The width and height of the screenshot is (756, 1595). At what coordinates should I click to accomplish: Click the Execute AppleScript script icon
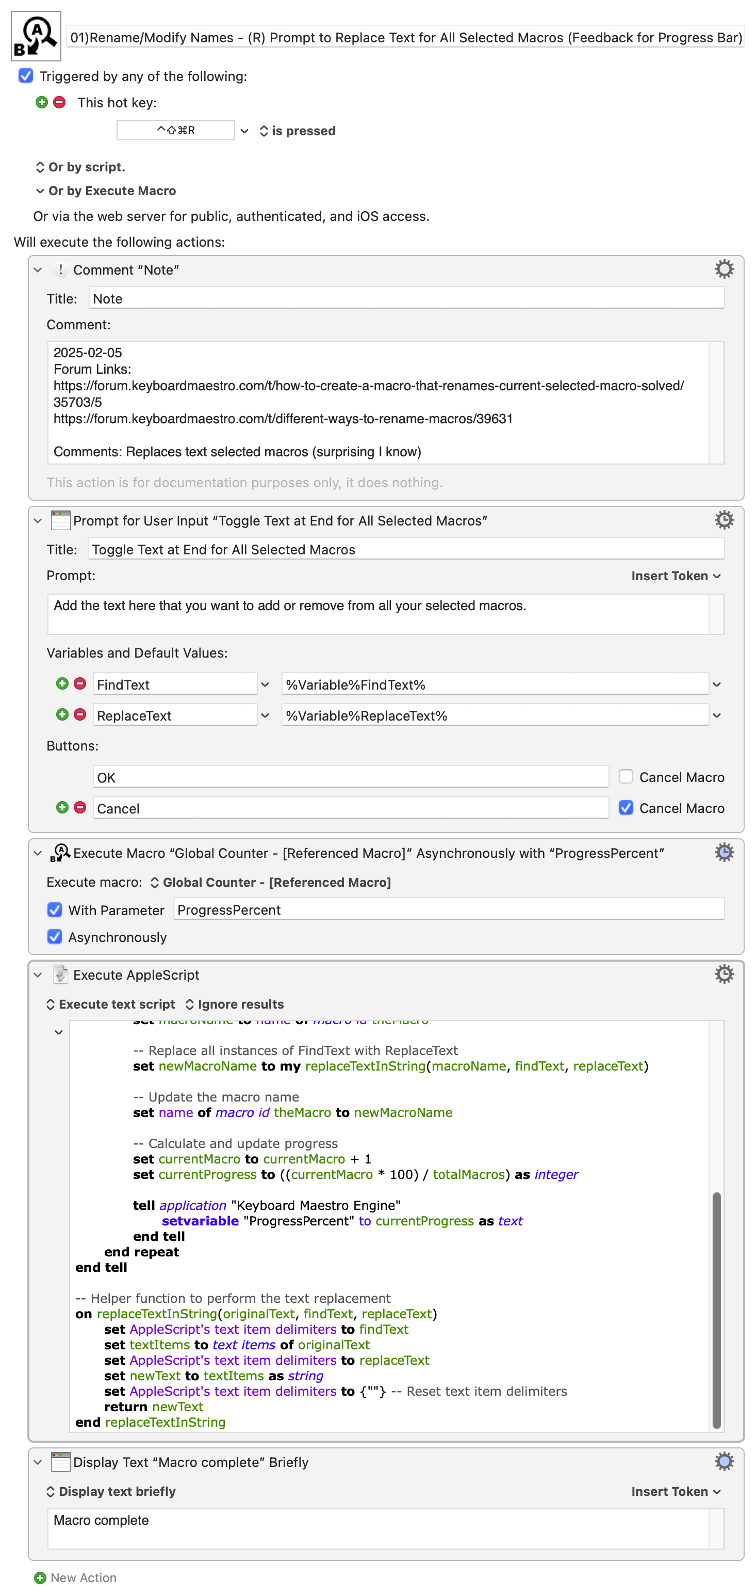pos(60,975)
